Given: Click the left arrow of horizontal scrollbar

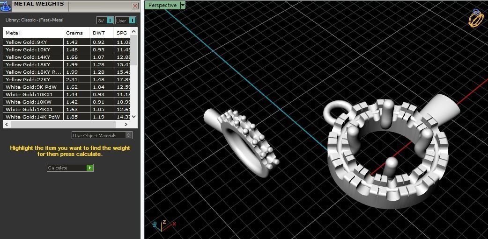Looking at the screenshot, I should [7, 124].
